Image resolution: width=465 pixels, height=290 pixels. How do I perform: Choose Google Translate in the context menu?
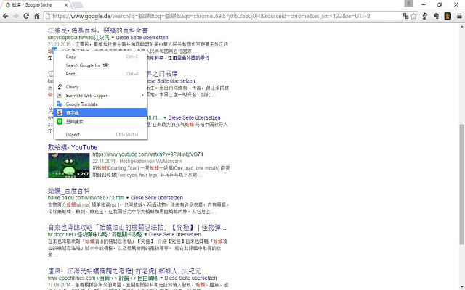100,104
